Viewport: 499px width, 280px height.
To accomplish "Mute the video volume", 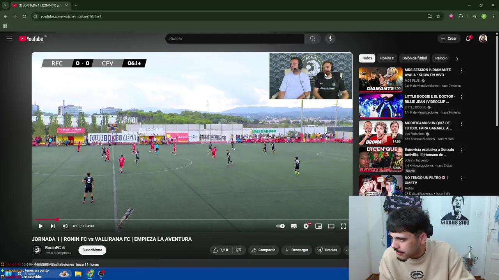I will tap(65, 226).
